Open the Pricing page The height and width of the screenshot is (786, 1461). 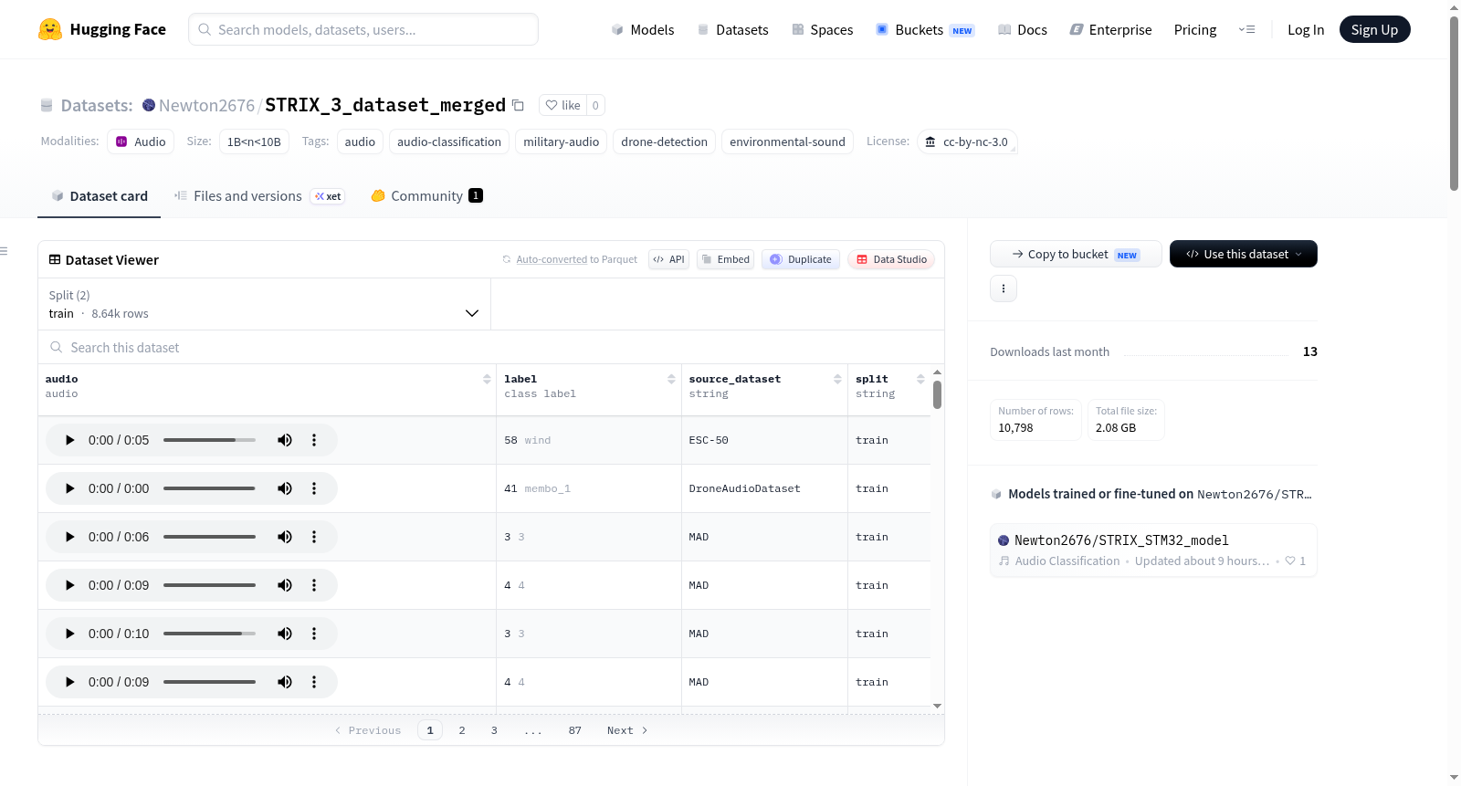[1195, 29]
